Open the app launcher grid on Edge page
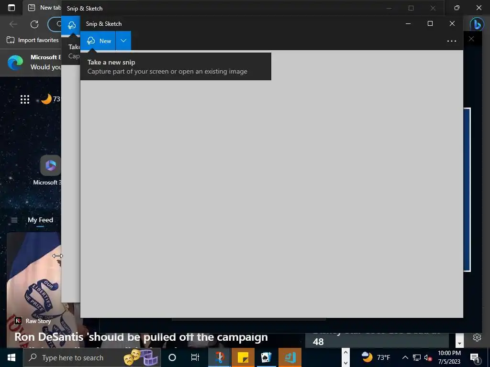 pos(25,99)
